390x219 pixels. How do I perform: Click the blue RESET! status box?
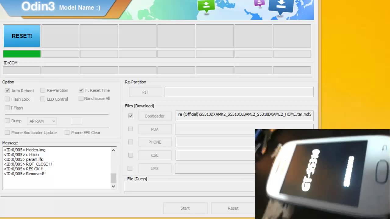click(22, 36)
